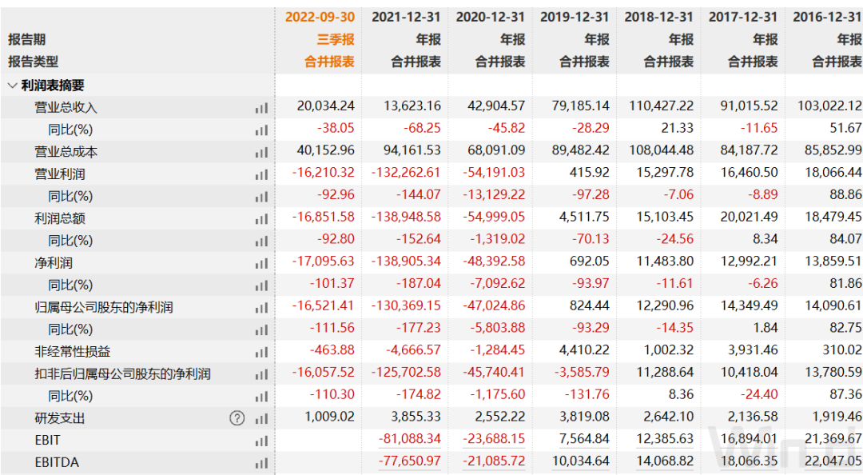Click the 营业总成本 row label
Screen dimensions: 863x475
click(x=66, y=152)
